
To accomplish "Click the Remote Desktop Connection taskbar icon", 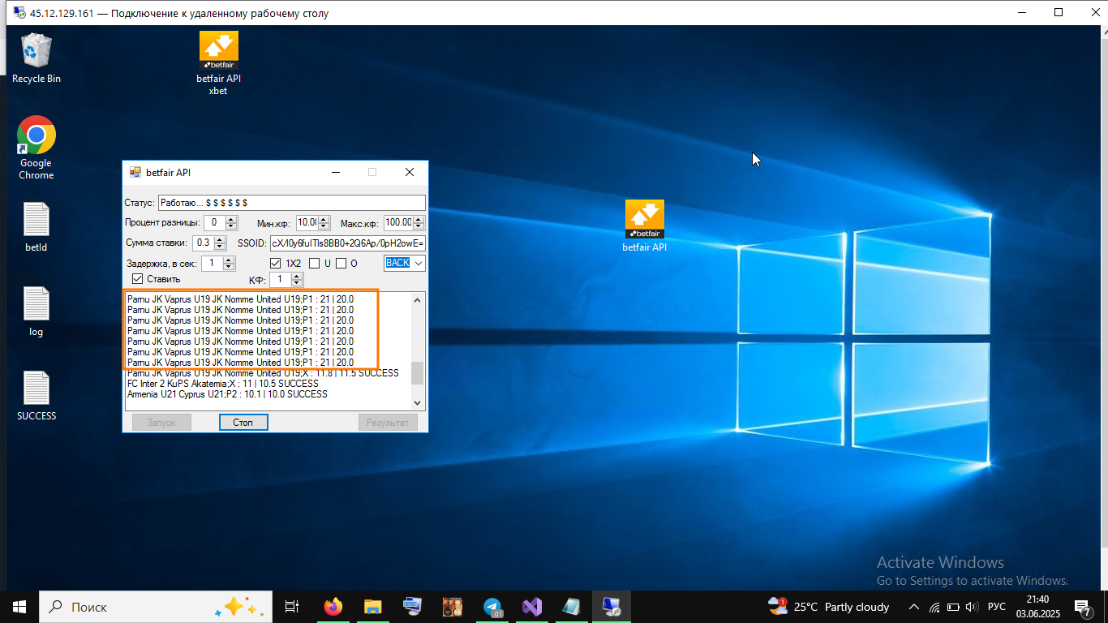I will [x=612, y=606].
